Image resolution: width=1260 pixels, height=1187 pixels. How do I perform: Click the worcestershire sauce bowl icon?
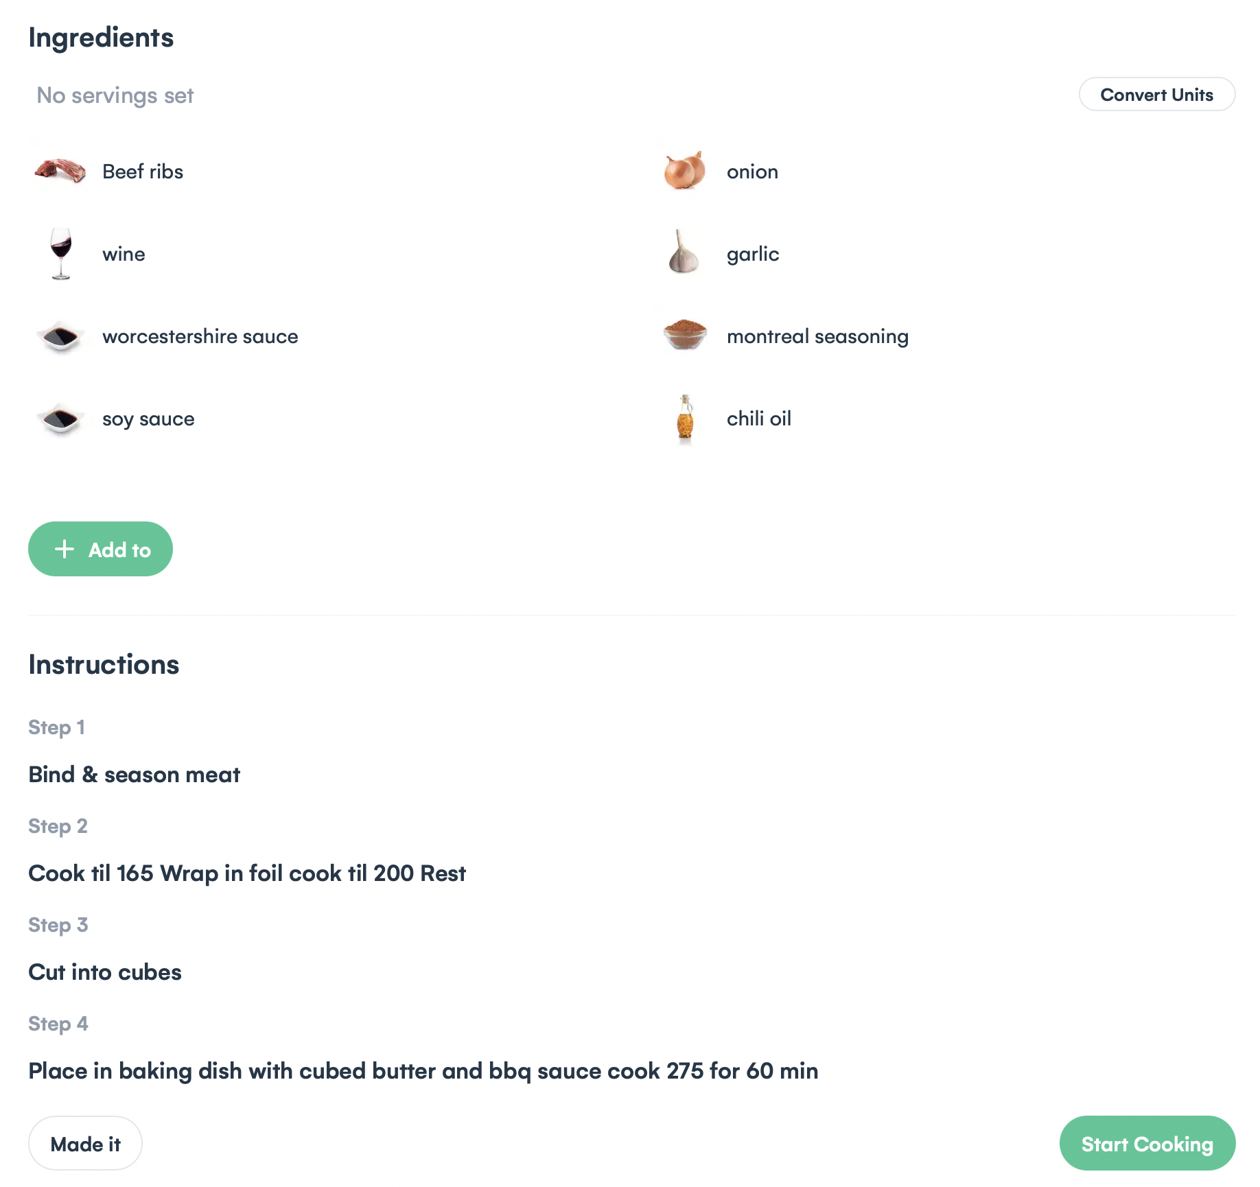[61, 336]
